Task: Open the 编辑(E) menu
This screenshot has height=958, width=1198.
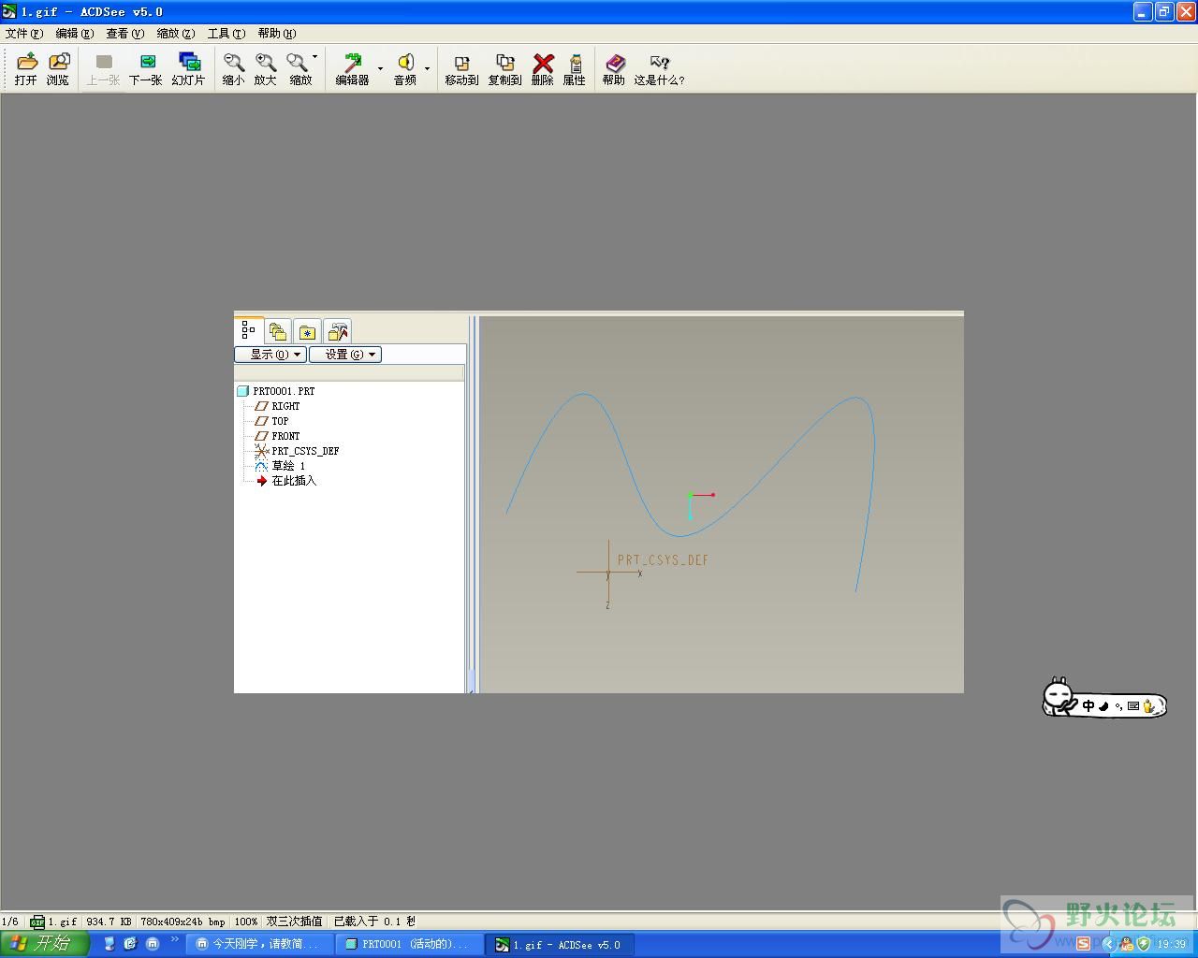Action: 75,33
